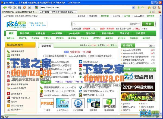Click the red K icon beside 快用苹果助手
Screen dimensions: 163x119
8,94
